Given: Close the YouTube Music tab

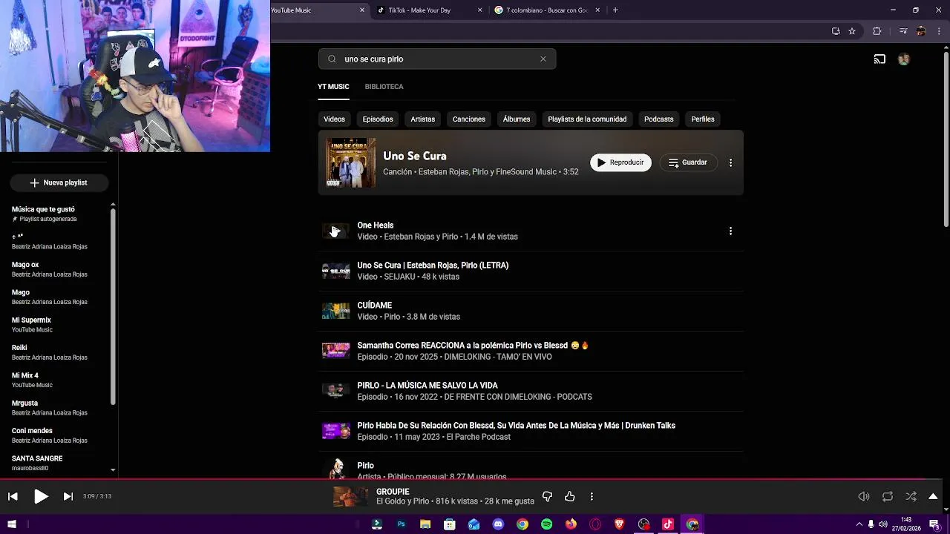Looking at the screenshot, I should 362,10.
